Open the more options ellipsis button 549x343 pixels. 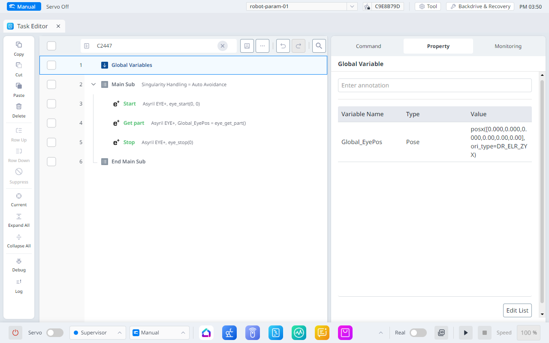pos(262,46)
